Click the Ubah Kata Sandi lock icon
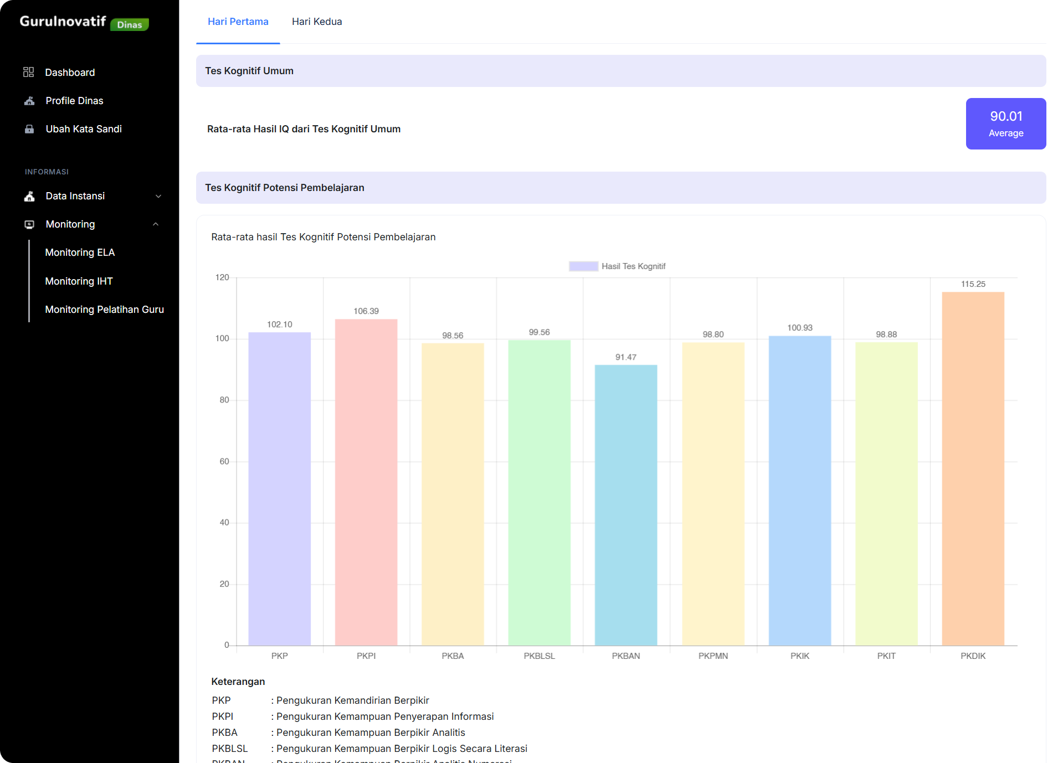This screenshot has height=763, width=1063. pos(29,129)
